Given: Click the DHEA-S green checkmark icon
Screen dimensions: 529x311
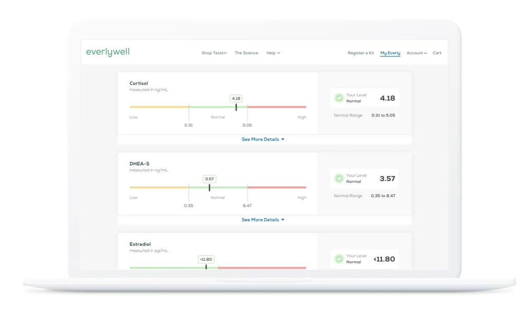Looking at the screenshot, I should point(339,179).
